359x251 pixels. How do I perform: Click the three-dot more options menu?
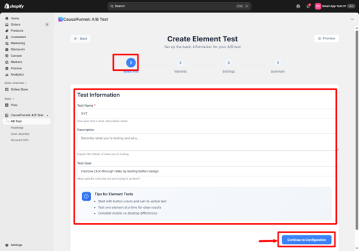click(352, 19)
